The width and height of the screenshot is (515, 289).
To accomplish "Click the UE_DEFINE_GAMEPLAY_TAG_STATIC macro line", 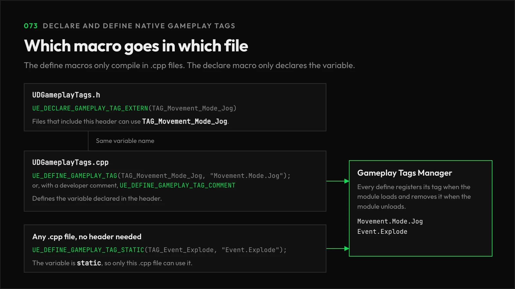I will pos(159,250).
